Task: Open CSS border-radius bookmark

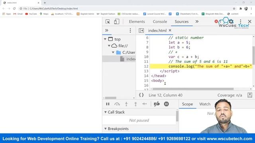Action: [128, 14]
